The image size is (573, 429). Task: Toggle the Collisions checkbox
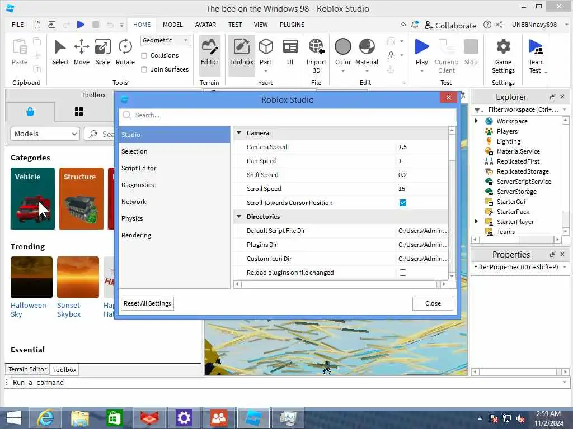coord(144,55)
